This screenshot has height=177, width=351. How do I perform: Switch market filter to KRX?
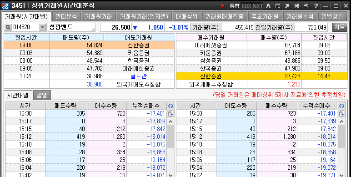tap(246, 6)
